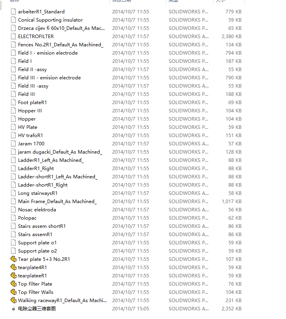Select the file Drzeca cijev fi 60x10_Default_As Mac...
The image size is (286, 319).
61,28
